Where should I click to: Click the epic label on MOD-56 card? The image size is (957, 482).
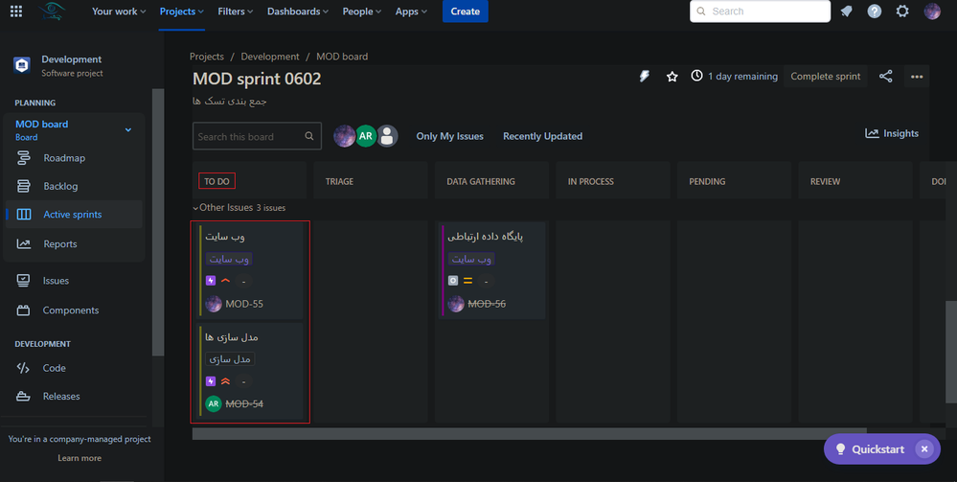click(x=471, y=259)
